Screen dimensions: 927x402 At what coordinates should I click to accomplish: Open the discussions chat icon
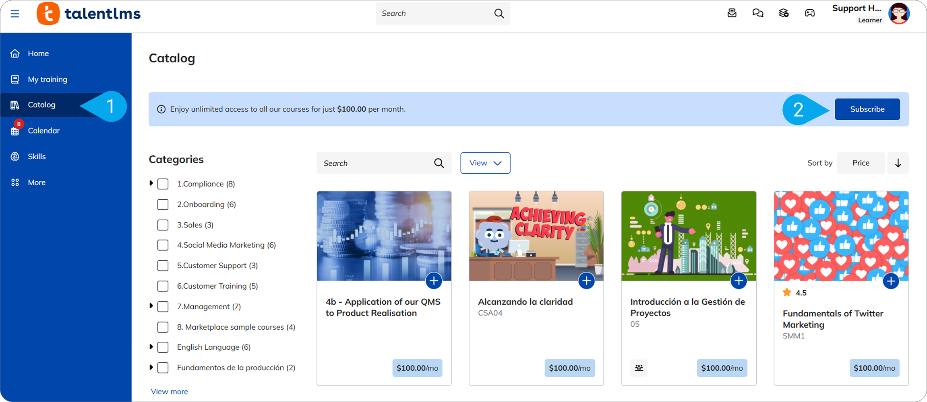click(757, 13)
